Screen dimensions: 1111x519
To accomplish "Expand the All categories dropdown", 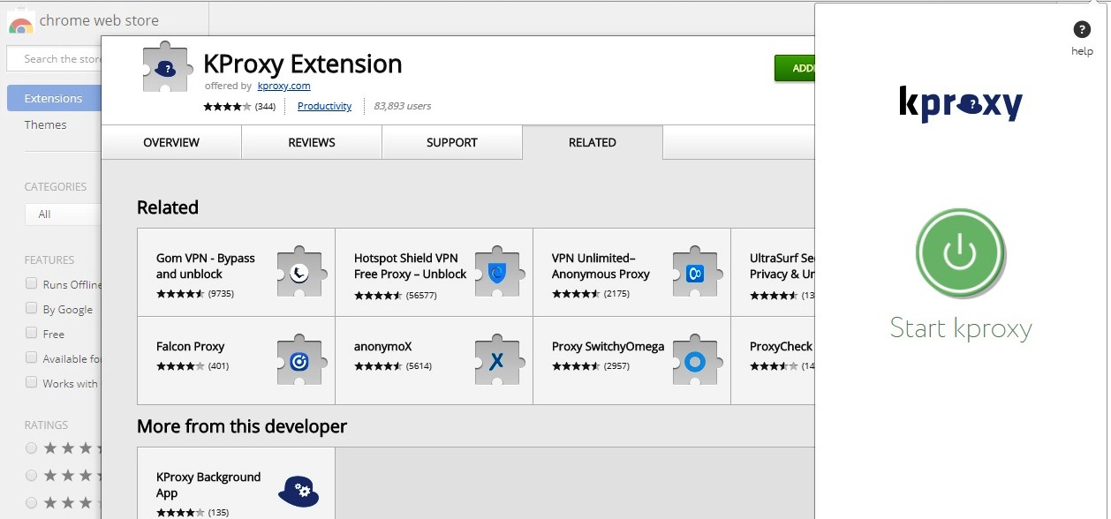I will point(63,214).
